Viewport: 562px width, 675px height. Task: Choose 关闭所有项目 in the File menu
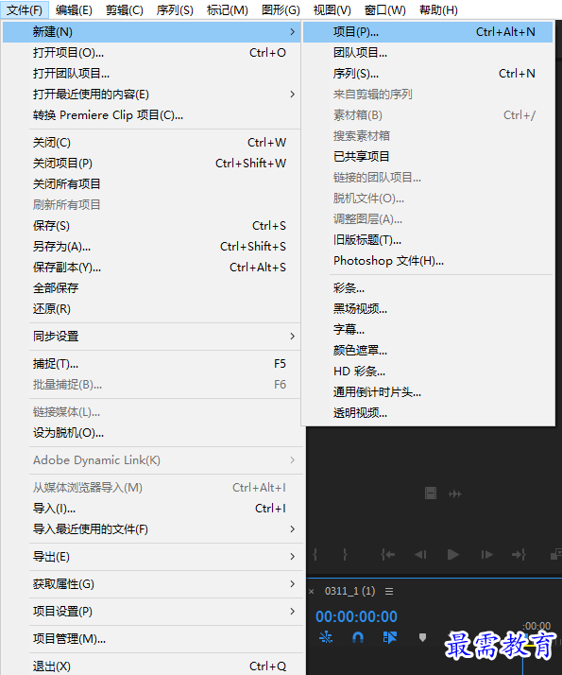click(151, 183)
